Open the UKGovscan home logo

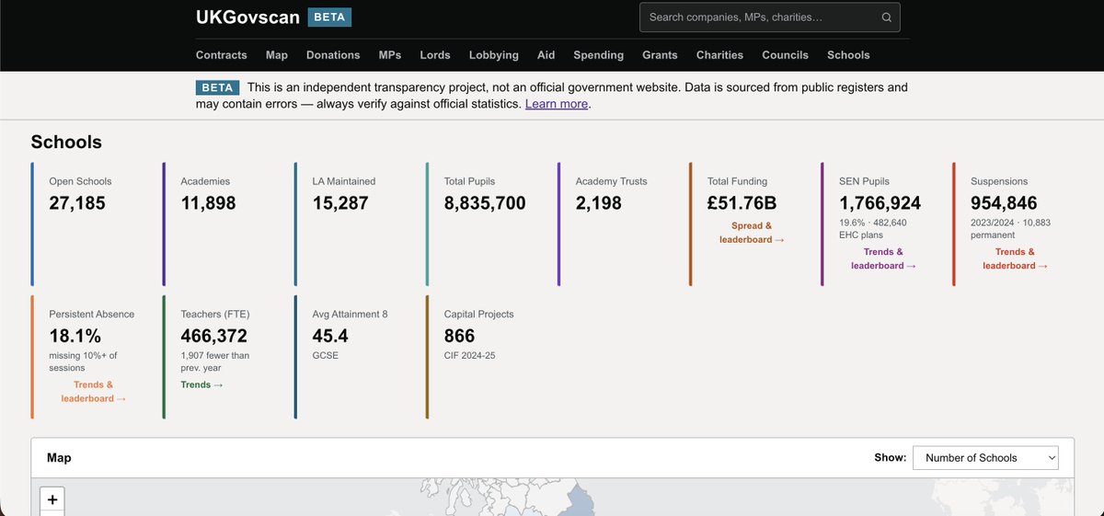click(247, 17)
